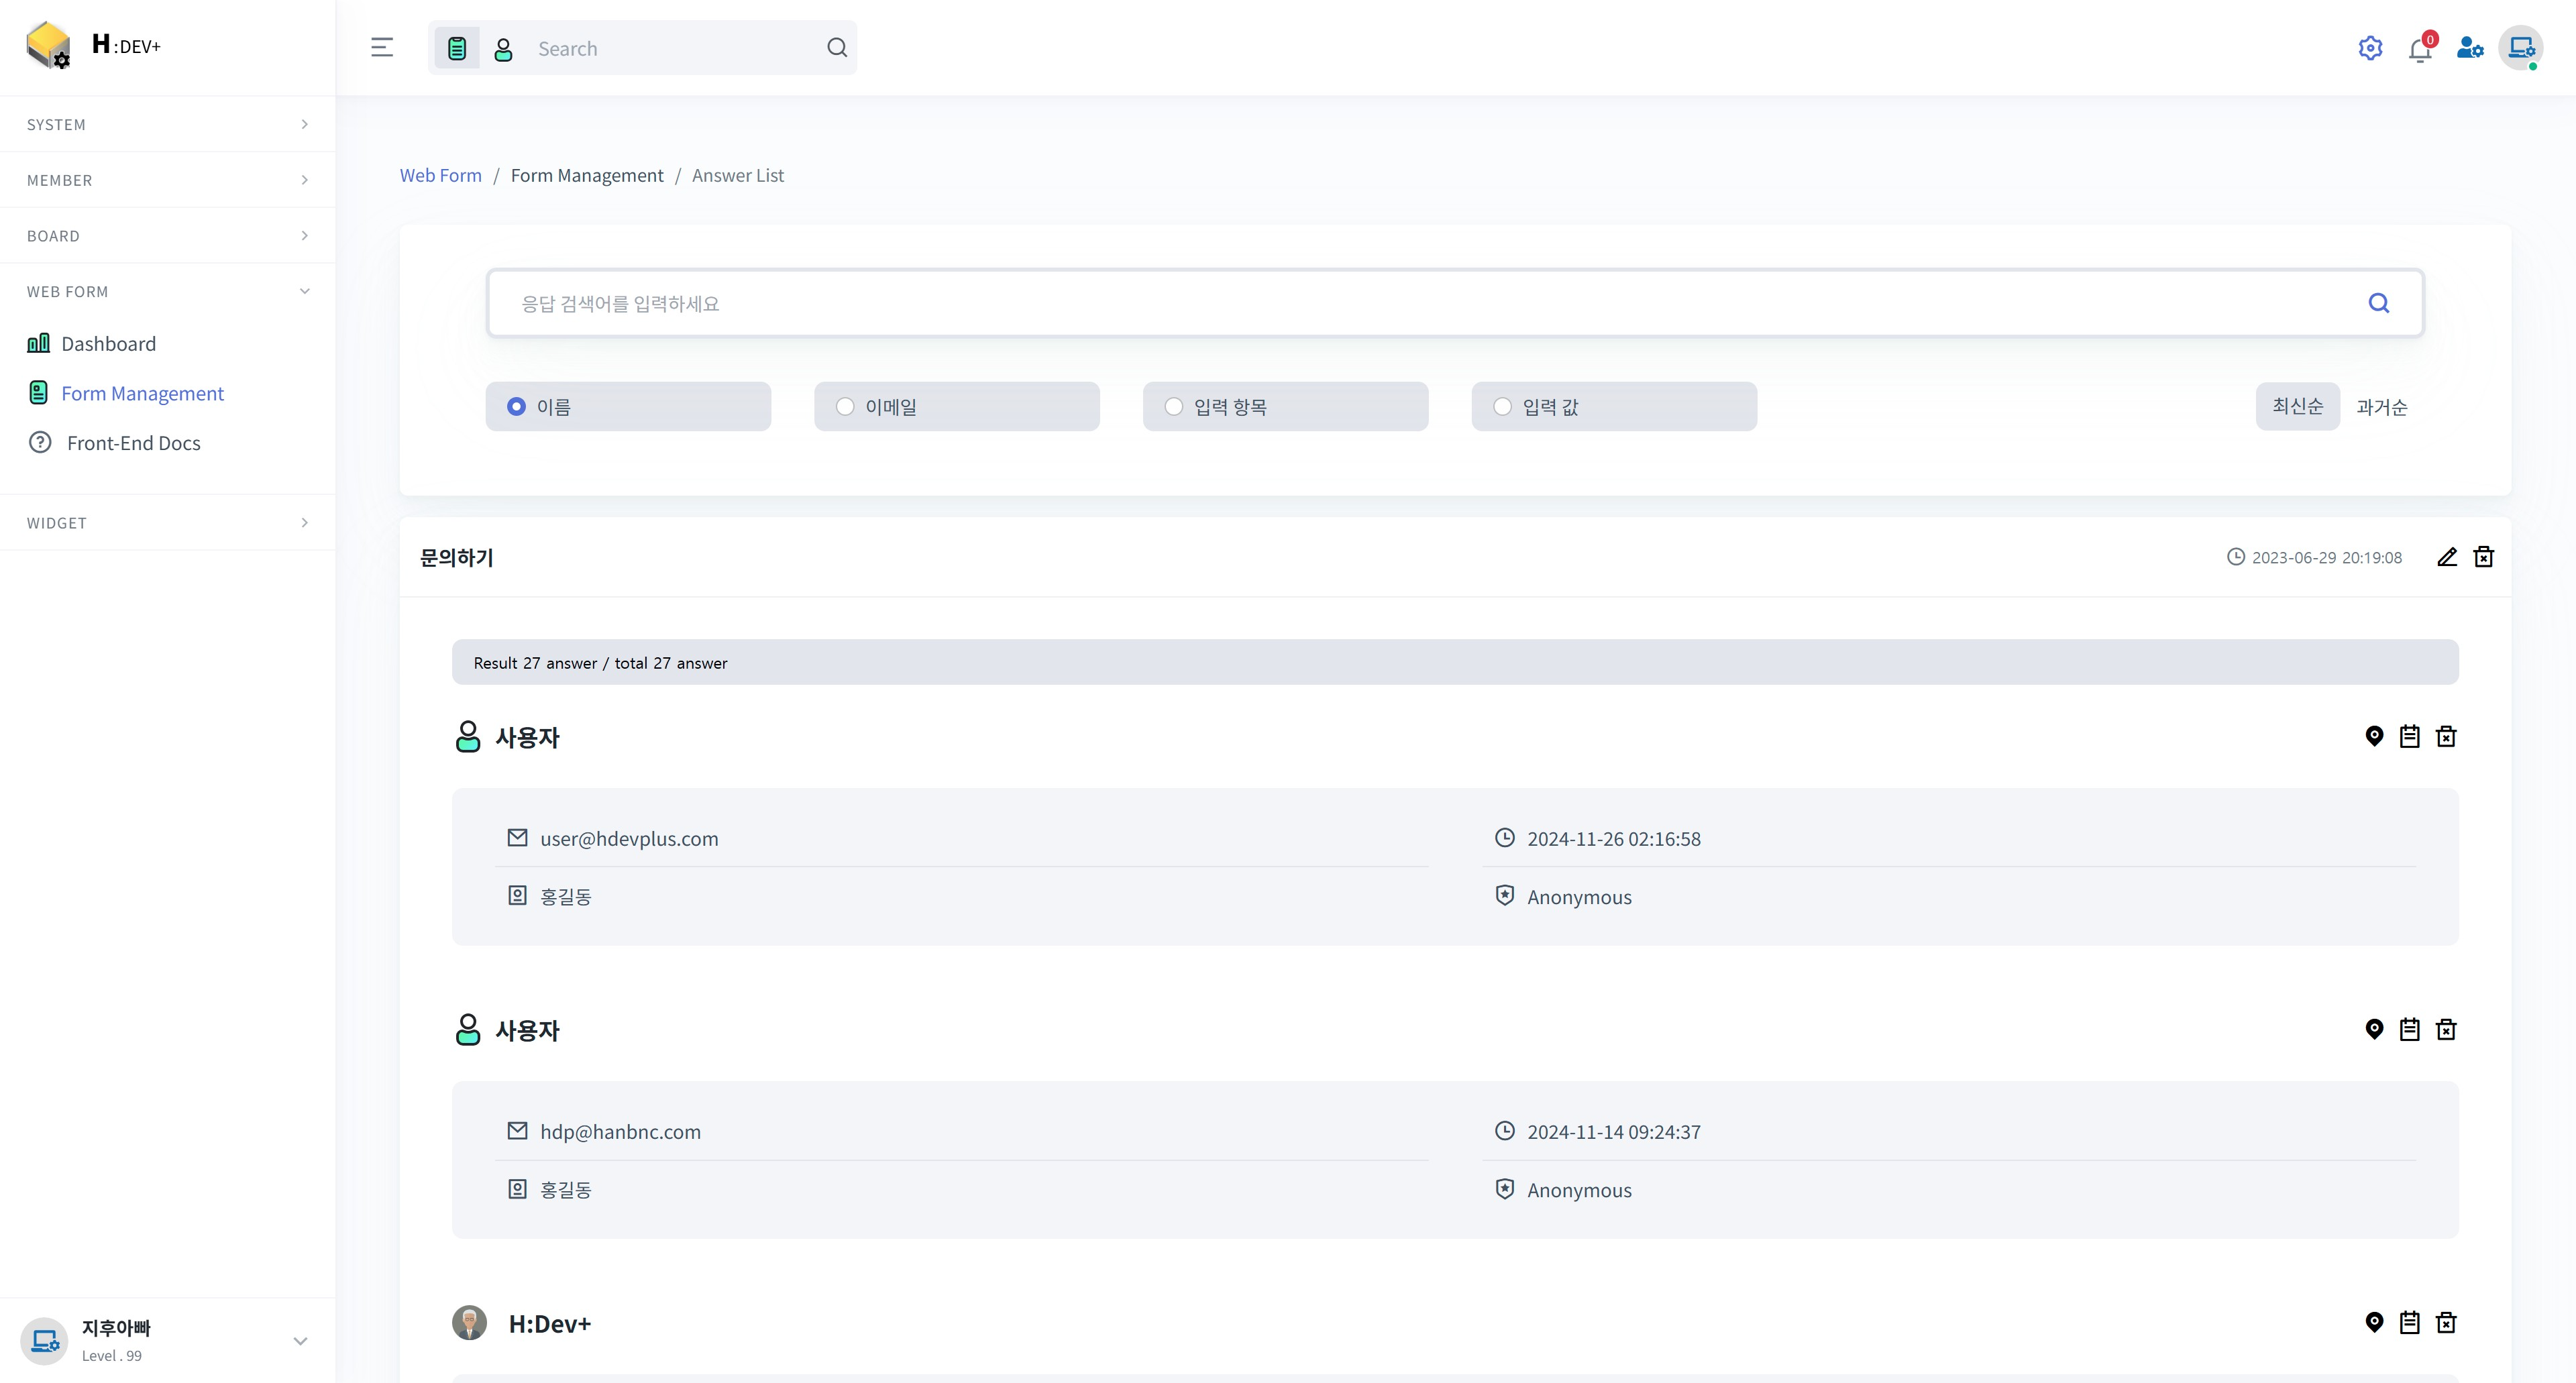Click email user@hdevplus.com
Image resolution: width=2576 pixels, height=1383 pixels.
(x=629, y=838)
